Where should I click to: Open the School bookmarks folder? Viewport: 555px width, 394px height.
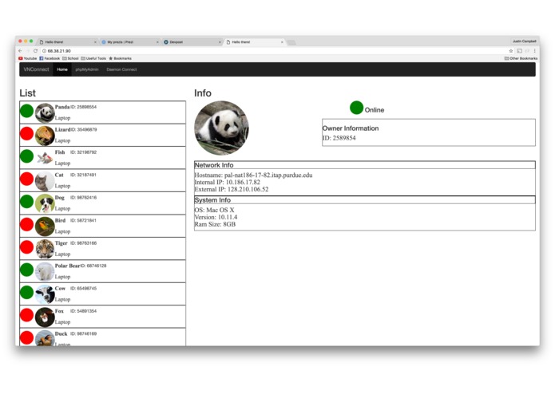pos(70,58)
